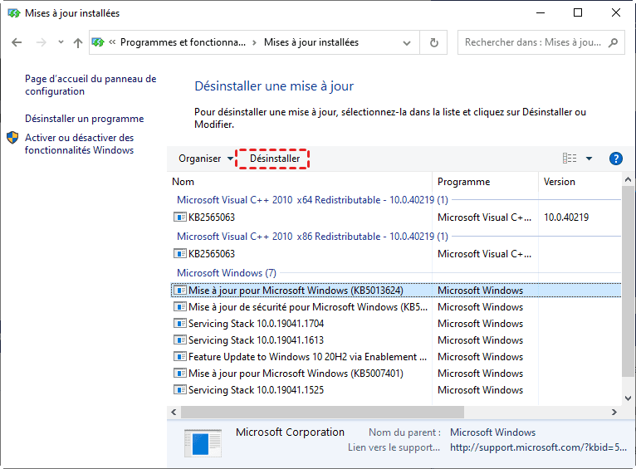
Task: Select Mise à jour pour Microsoft Windows (KB5007401)
Action: (396, 374)
